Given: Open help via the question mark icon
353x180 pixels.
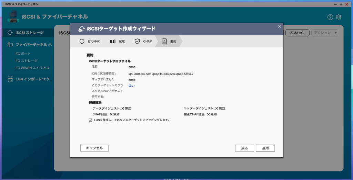Looking at the screenshot, I should pyautogui.click(x=330, y=17).
